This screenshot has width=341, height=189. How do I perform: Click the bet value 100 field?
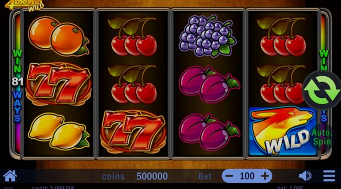tap(247, 176)
